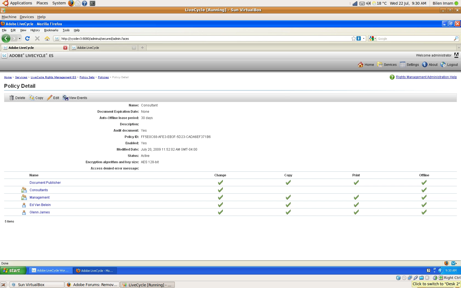
Task: Open Glenn James user link
Action: pyautogui.click(x=40, y=212)
